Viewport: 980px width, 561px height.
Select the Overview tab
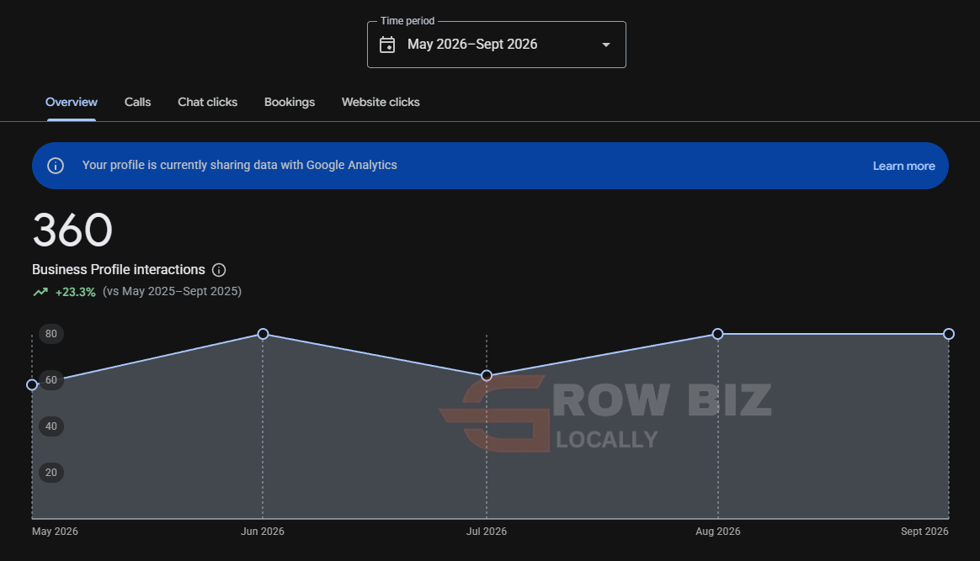point(72,102)
